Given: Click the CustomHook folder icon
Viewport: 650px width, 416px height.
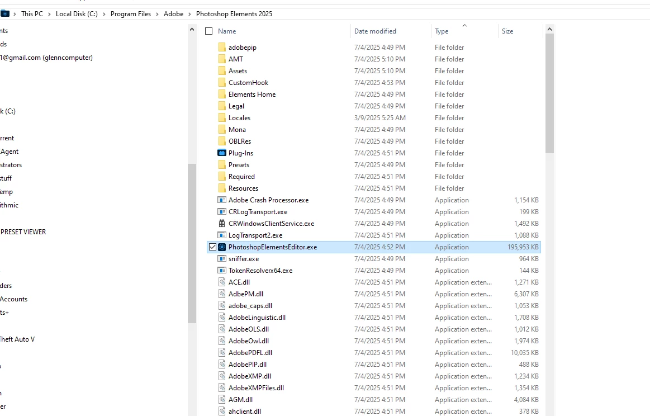Looking at the screenshot, I should (222, 83).
